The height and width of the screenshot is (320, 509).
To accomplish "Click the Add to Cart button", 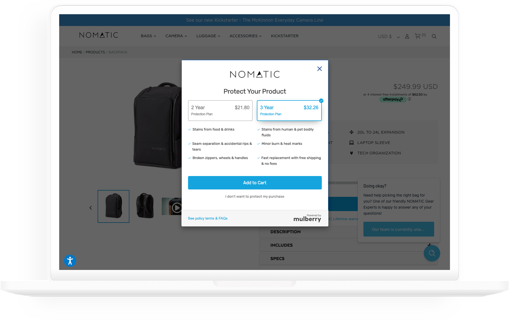I will tap(255, 183).
